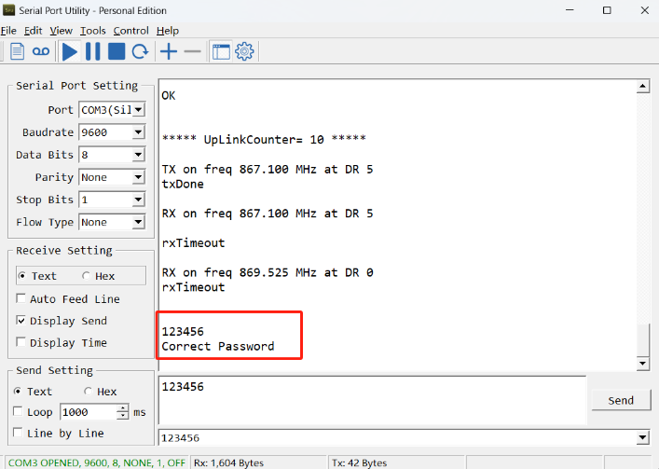The image size is (659, 469).
Task: Start the serial port with play icon
Action: pos(69,51)
